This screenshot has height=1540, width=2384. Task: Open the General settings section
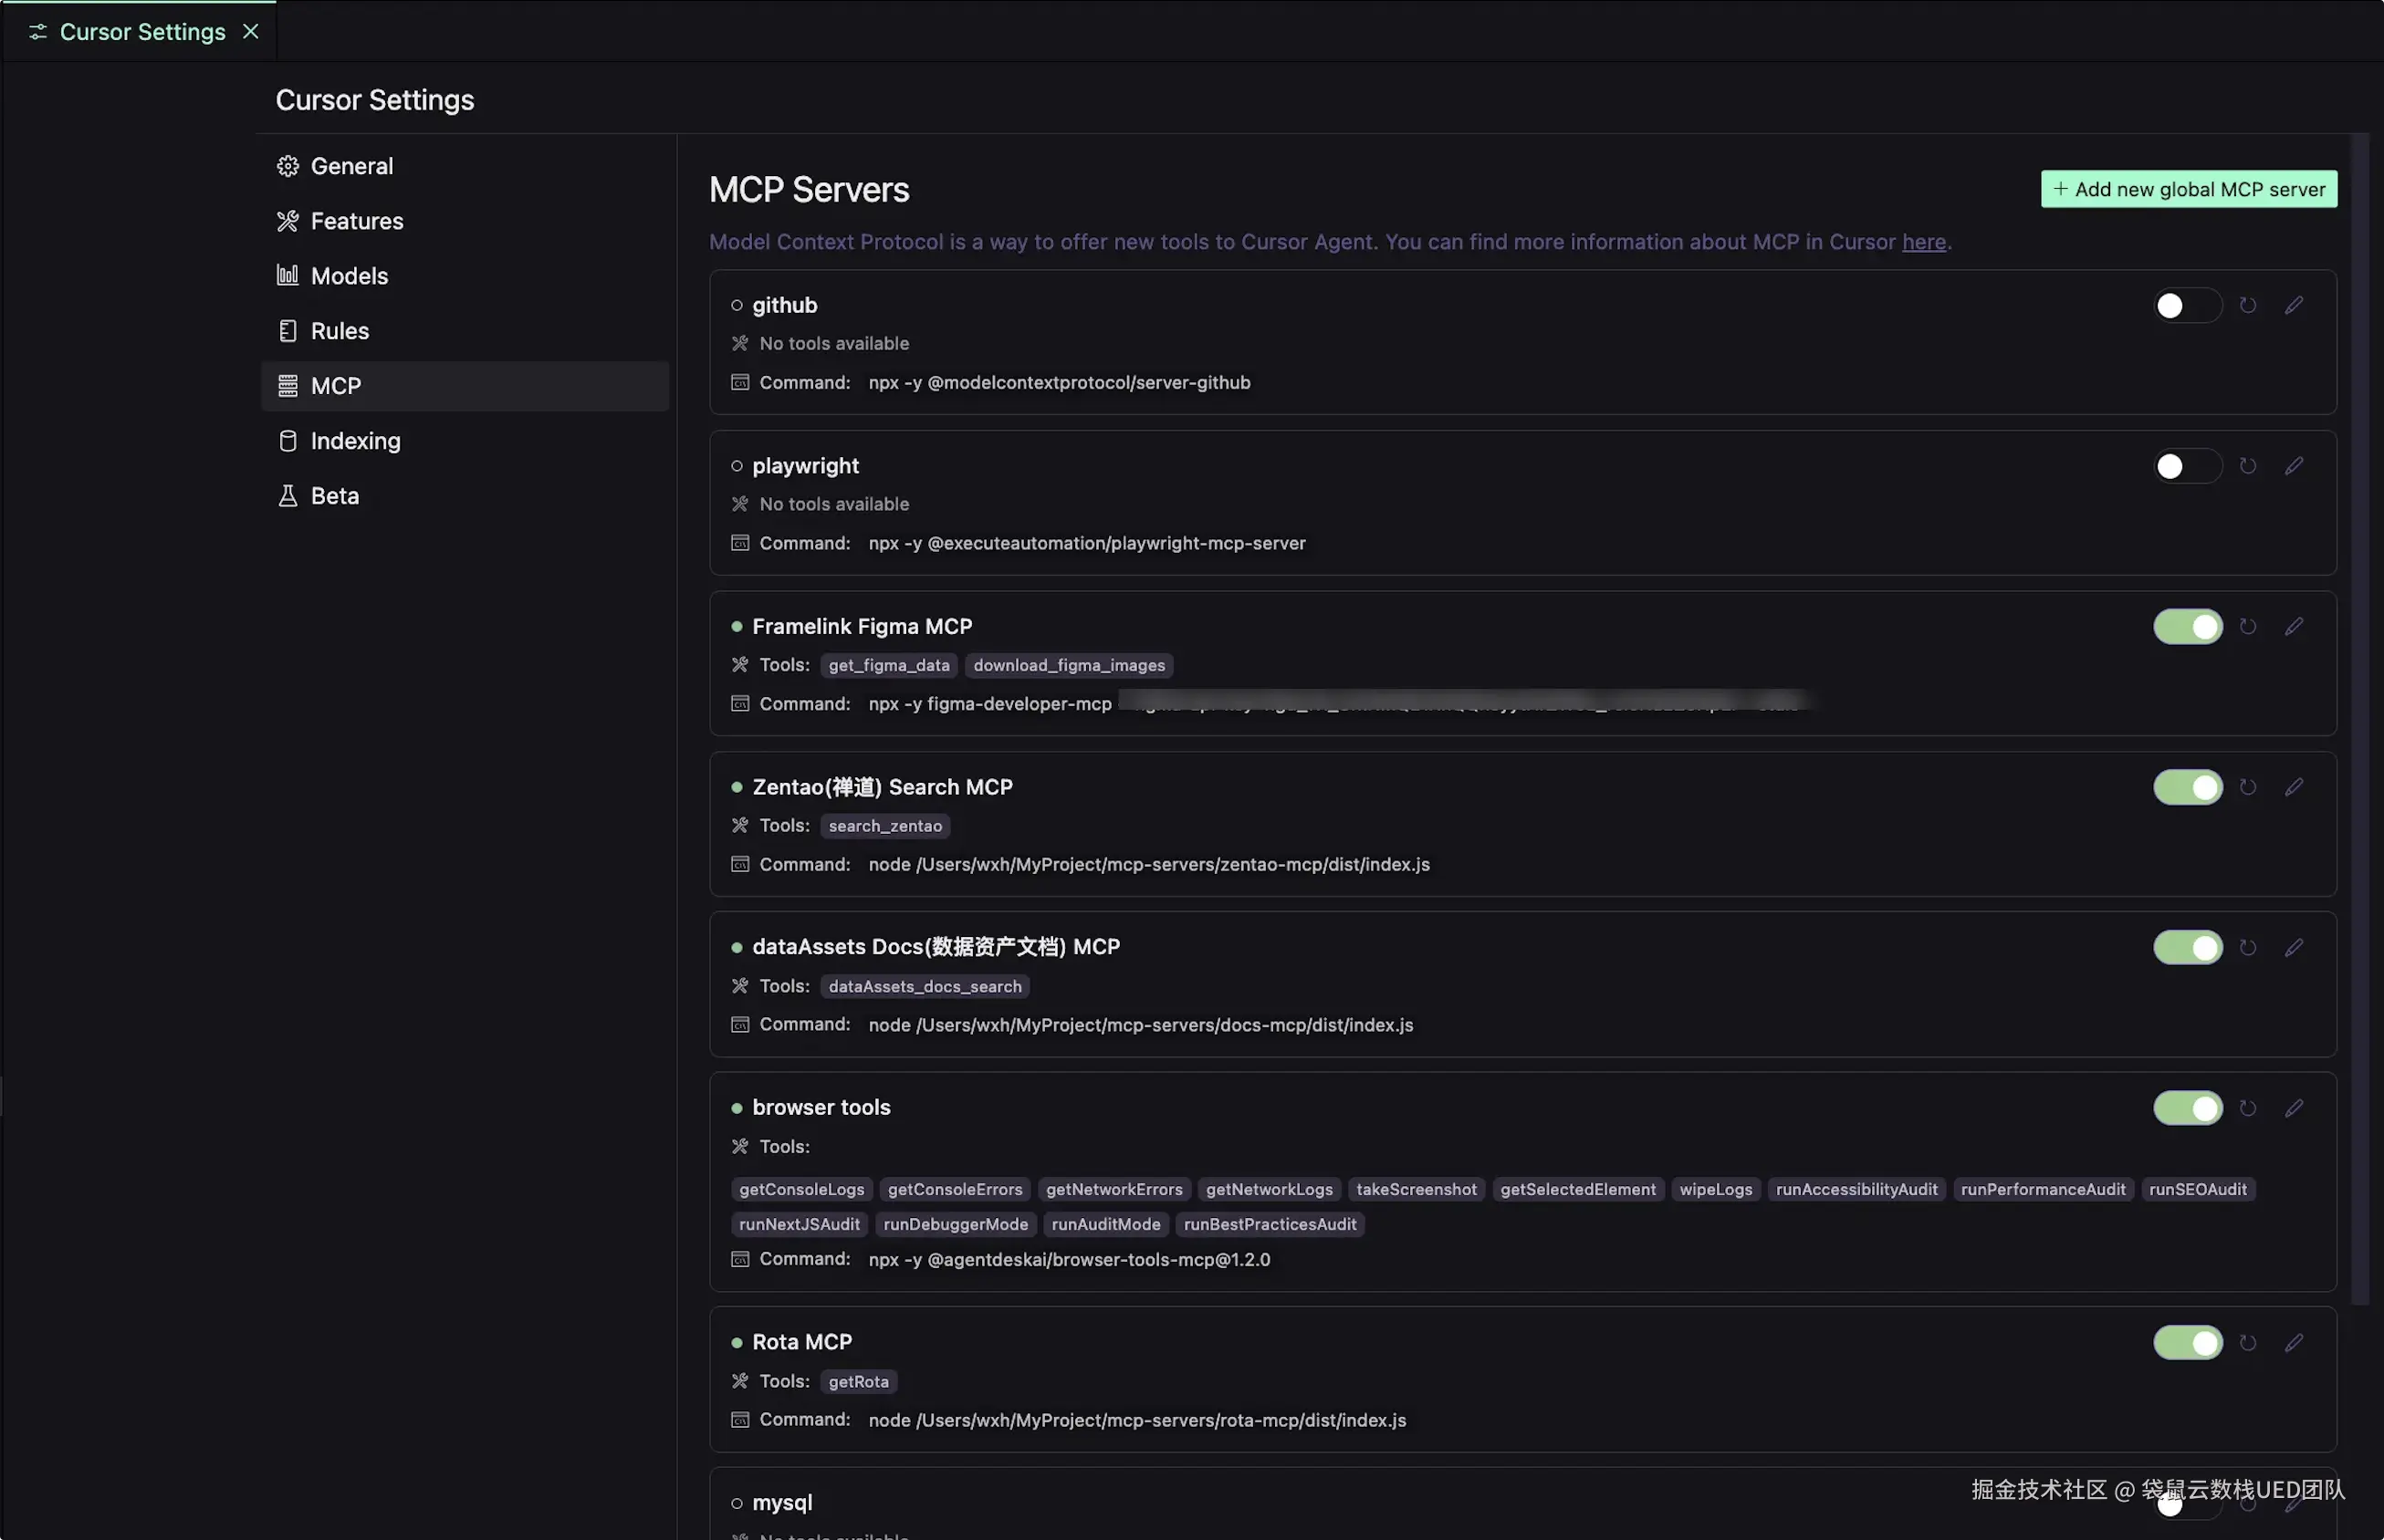[x=351, y=166]
